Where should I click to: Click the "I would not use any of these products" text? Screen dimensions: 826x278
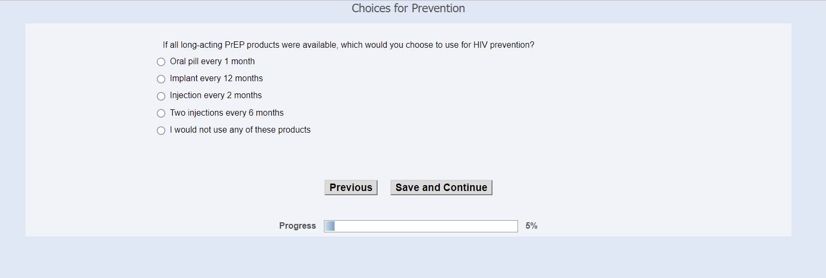click(240, 130)
